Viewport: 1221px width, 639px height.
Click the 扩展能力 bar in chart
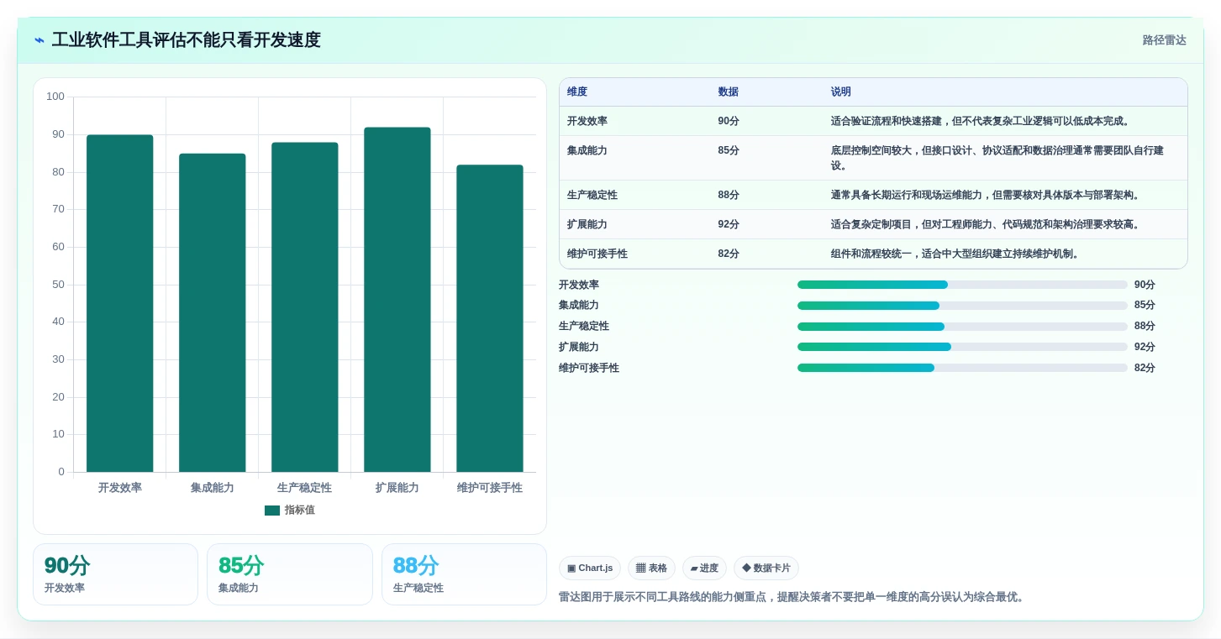click(x=397, y=300)
